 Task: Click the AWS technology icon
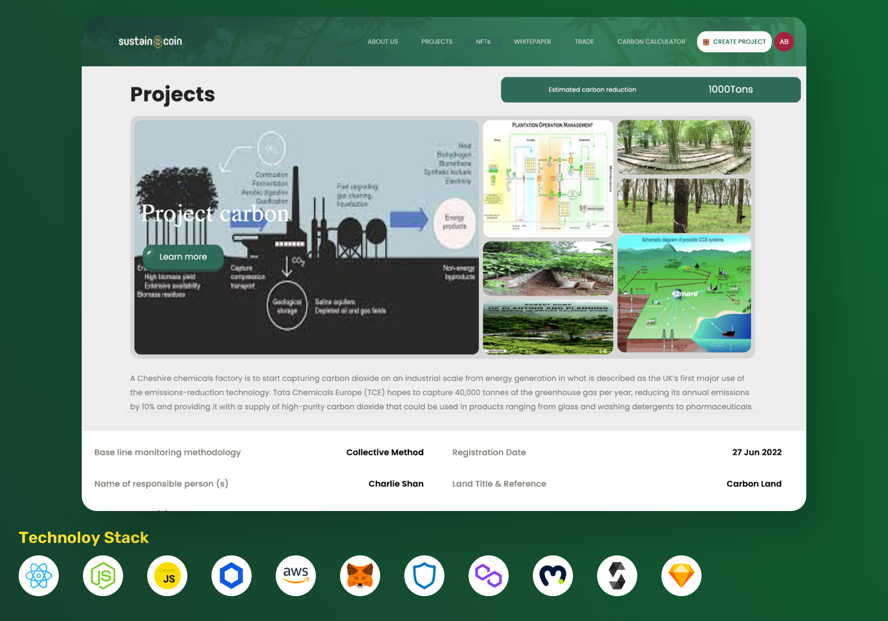pyautogui.click(x=296, y=576)
